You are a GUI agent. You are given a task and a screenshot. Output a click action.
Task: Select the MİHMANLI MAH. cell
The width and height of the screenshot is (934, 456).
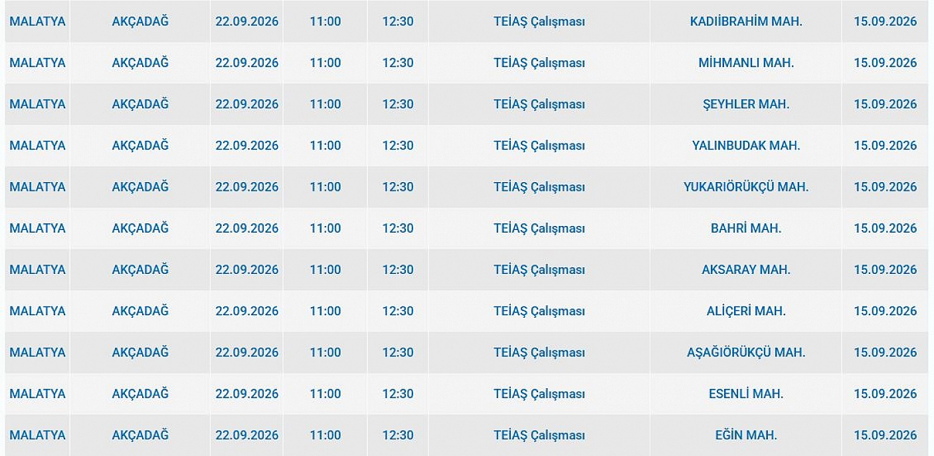click(746, 62)
